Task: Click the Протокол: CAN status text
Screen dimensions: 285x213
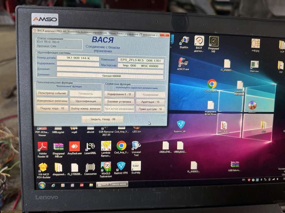Action: coord(46,46)
